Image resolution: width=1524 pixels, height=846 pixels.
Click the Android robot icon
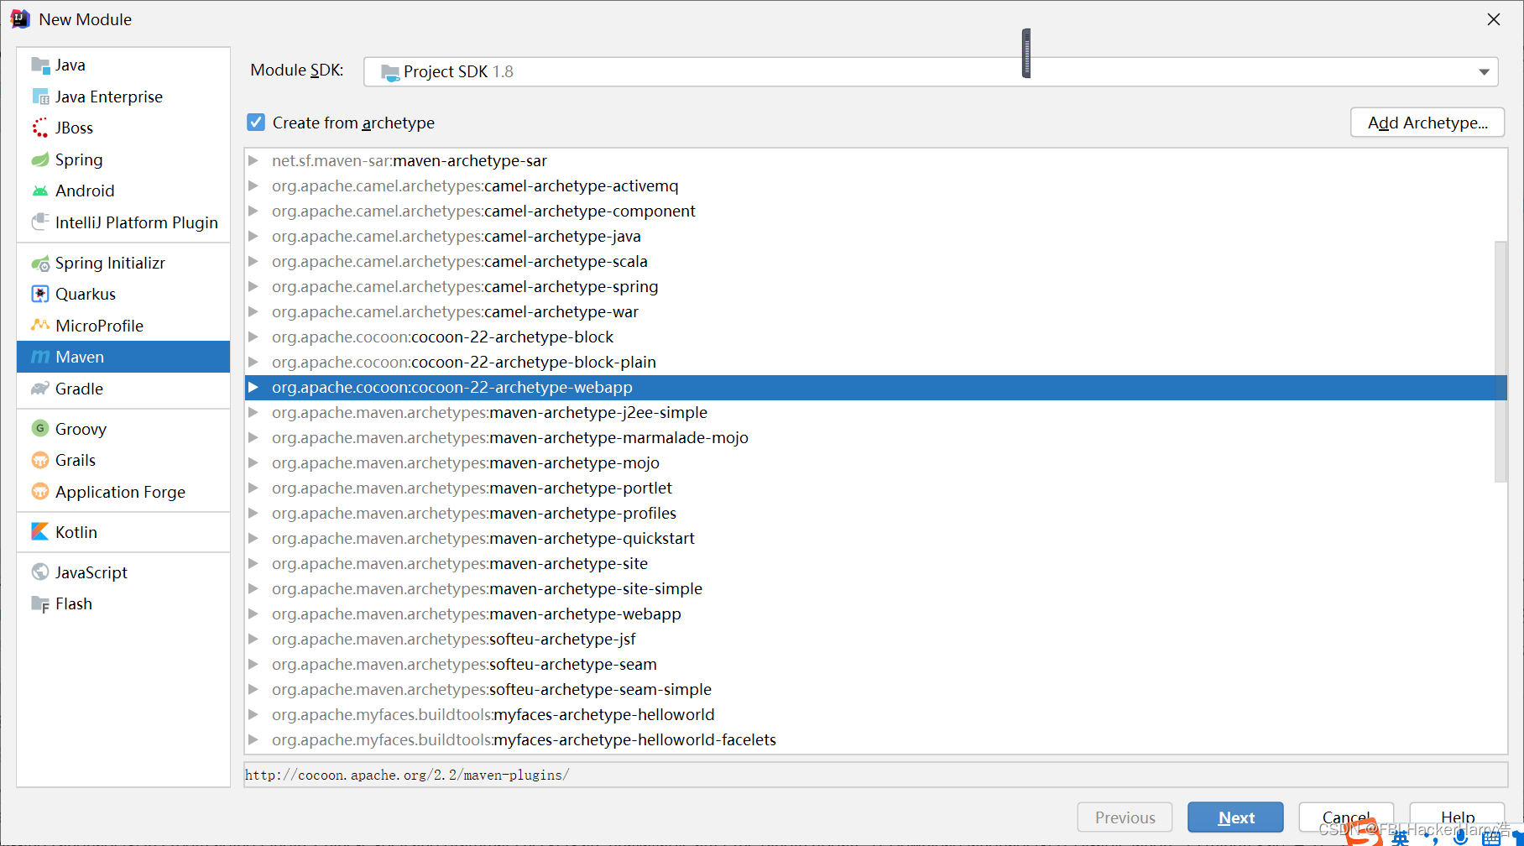point(40,191)
